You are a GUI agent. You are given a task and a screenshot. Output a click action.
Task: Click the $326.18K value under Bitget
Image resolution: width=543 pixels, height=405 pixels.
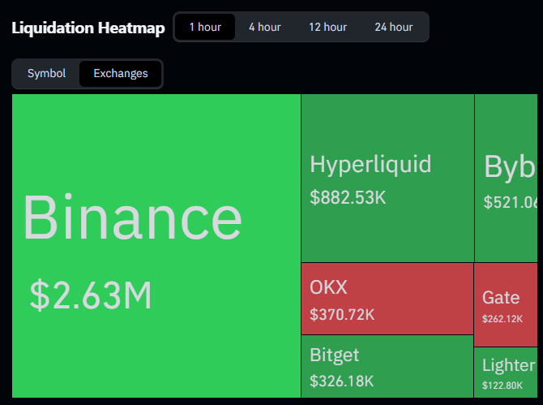(x=342, y=381)
